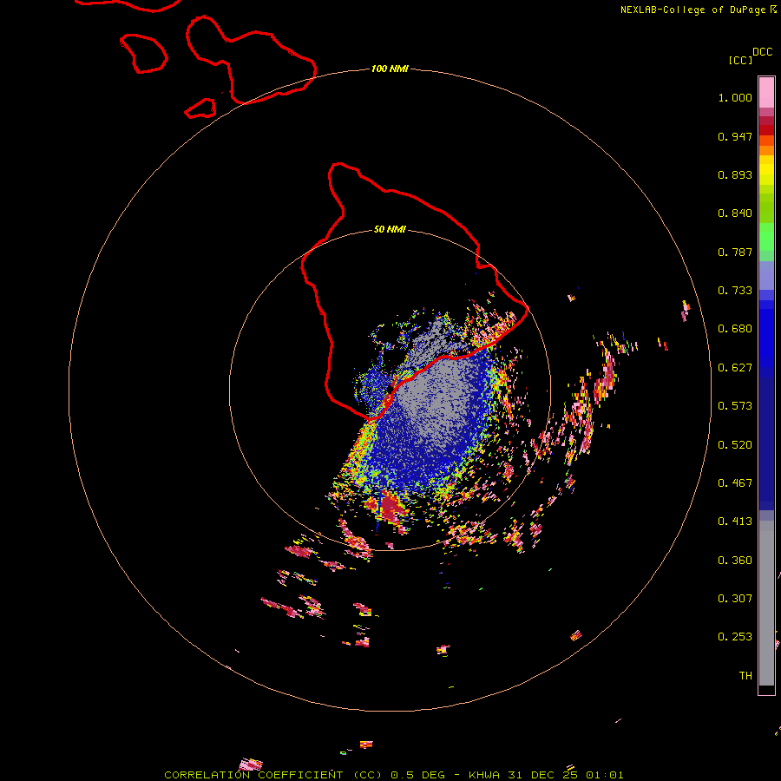The height and width of the screenshot is (781, 781).
Task: Click the 50 NMI range ring label
Action: click(x=390, y=229)
